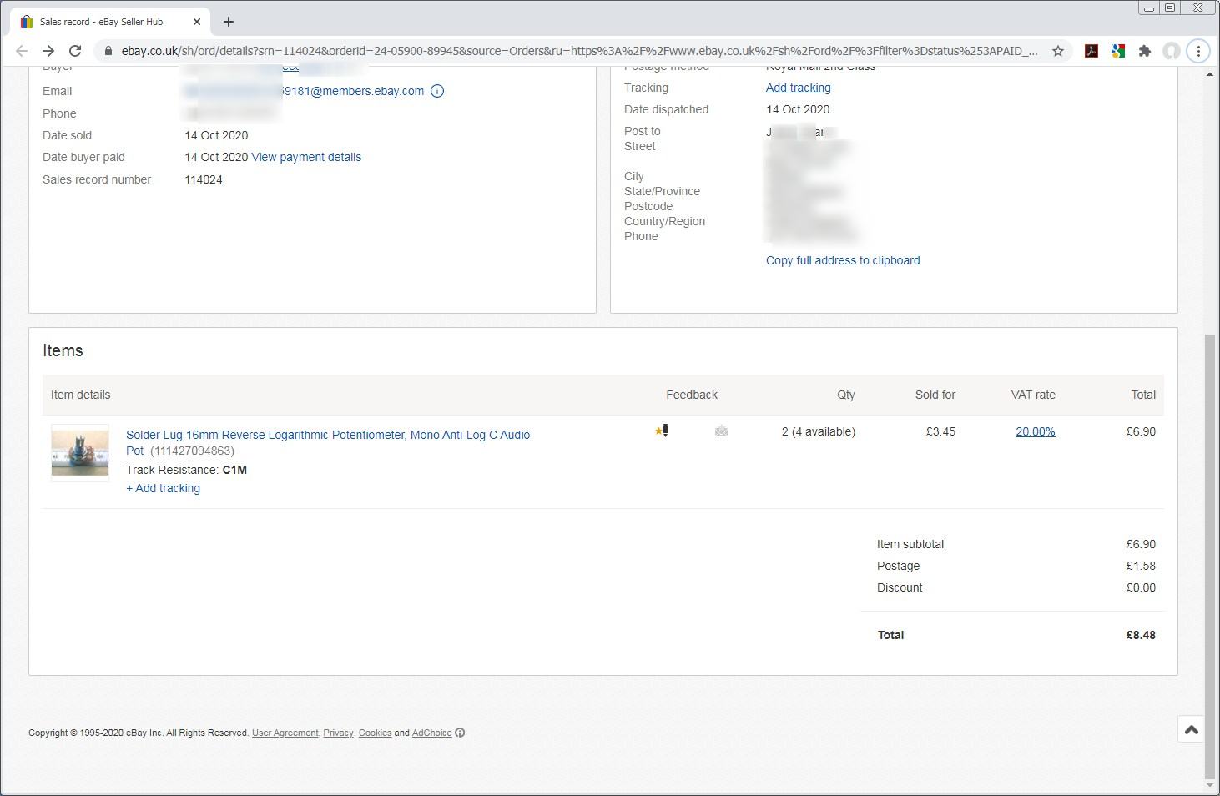Screen dimensions: 1220x796
Task: Open the Chrome extensions puzzle icon
Action: click(x=1145, y=51)
